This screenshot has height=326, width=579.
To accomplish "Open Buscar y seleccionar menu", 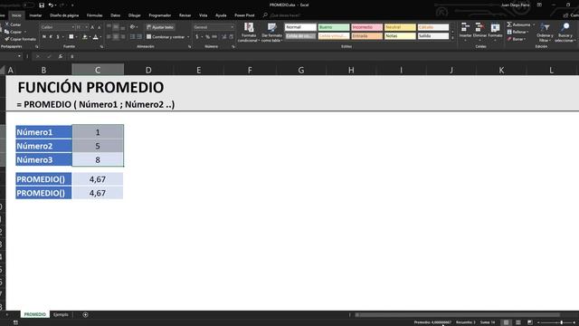I will click(x=565, y=33).
